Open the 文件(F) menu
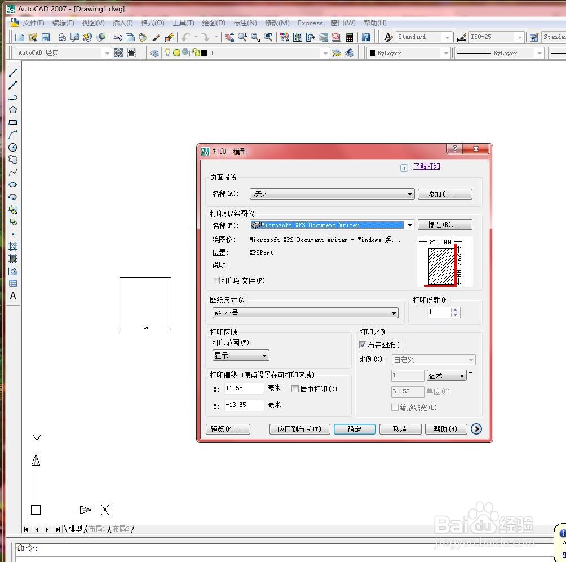 click(33, 23)
